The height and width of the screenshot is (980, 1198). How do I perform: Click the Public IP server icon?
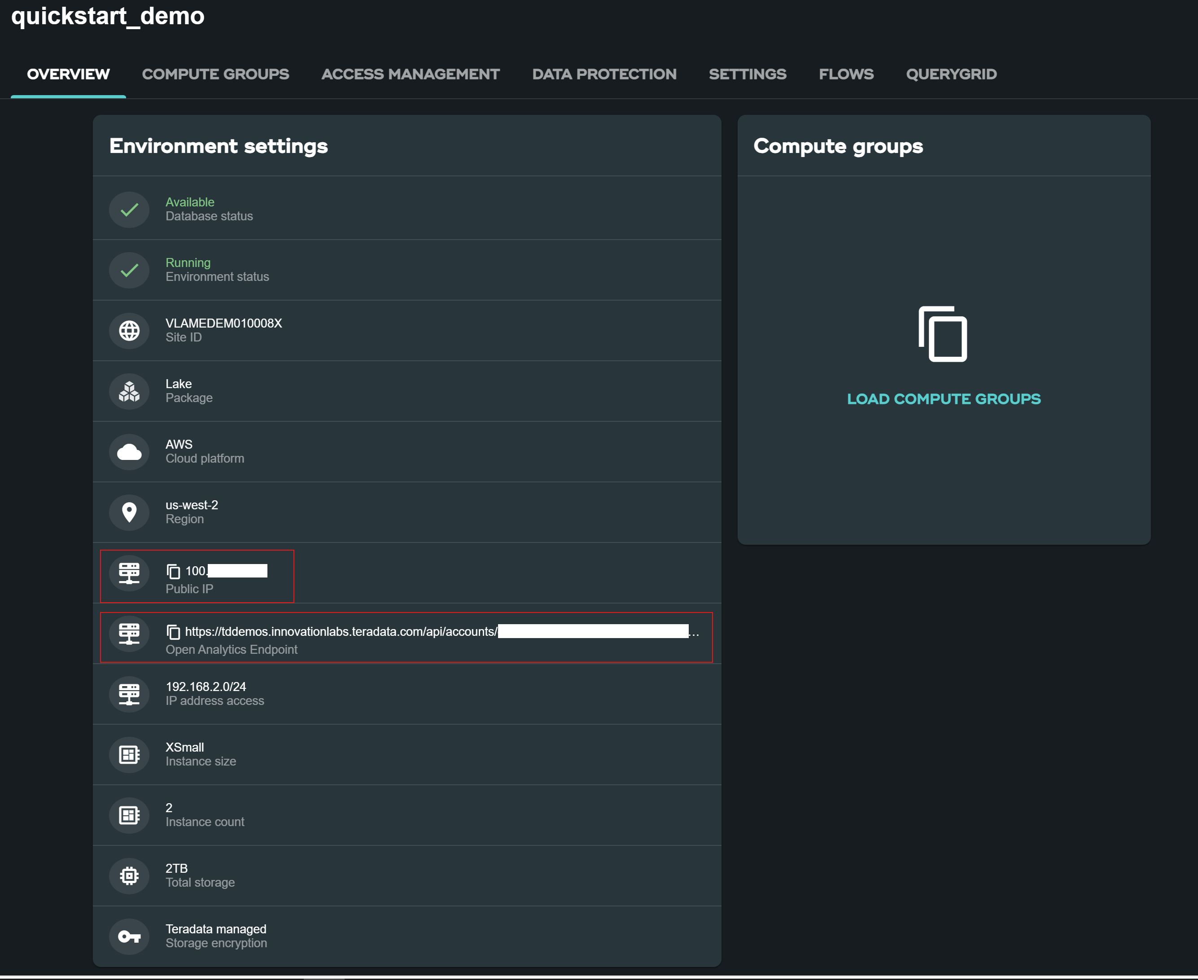pos(129,573)
